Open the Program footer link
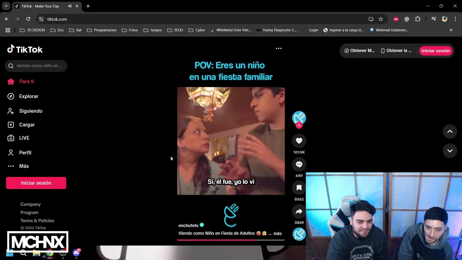This screenshot has width=462, height=260. (x=29, y=212)
